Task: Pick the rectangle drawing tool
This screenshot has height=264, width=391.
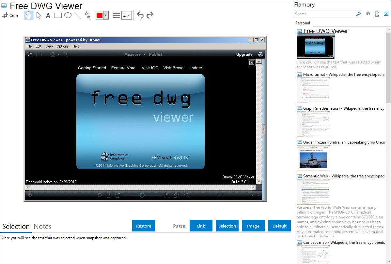Action: tap(58, 15)
